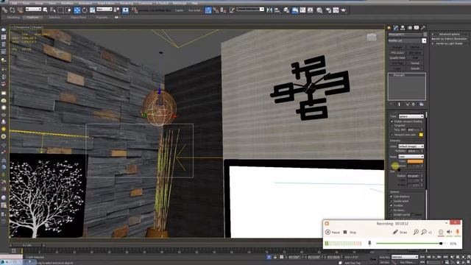
Task: Click the orange light Color swatch
Action: (415, 161)
